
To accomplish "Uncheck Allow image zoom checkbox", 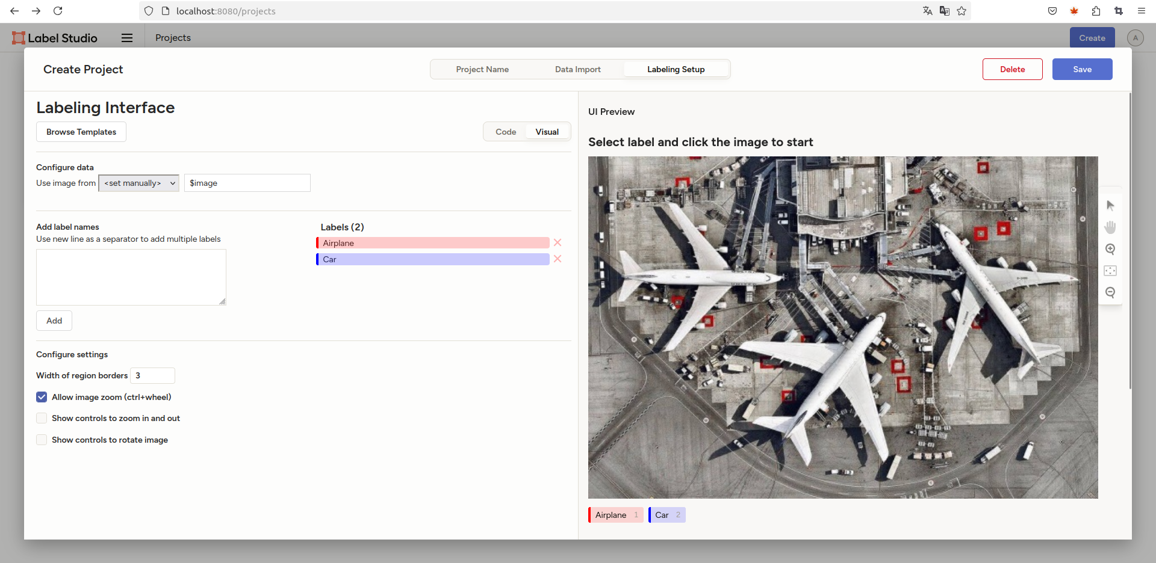I will click(x=42, y=397).
